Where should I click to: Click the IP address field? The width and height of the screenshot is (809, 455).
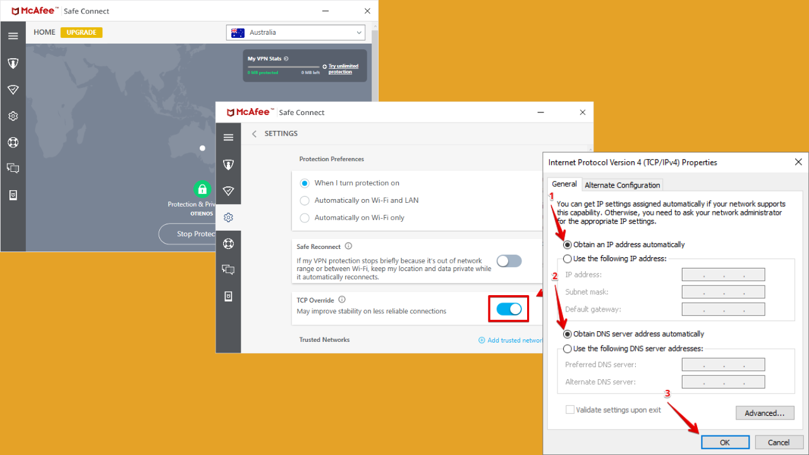coord(724,274)
